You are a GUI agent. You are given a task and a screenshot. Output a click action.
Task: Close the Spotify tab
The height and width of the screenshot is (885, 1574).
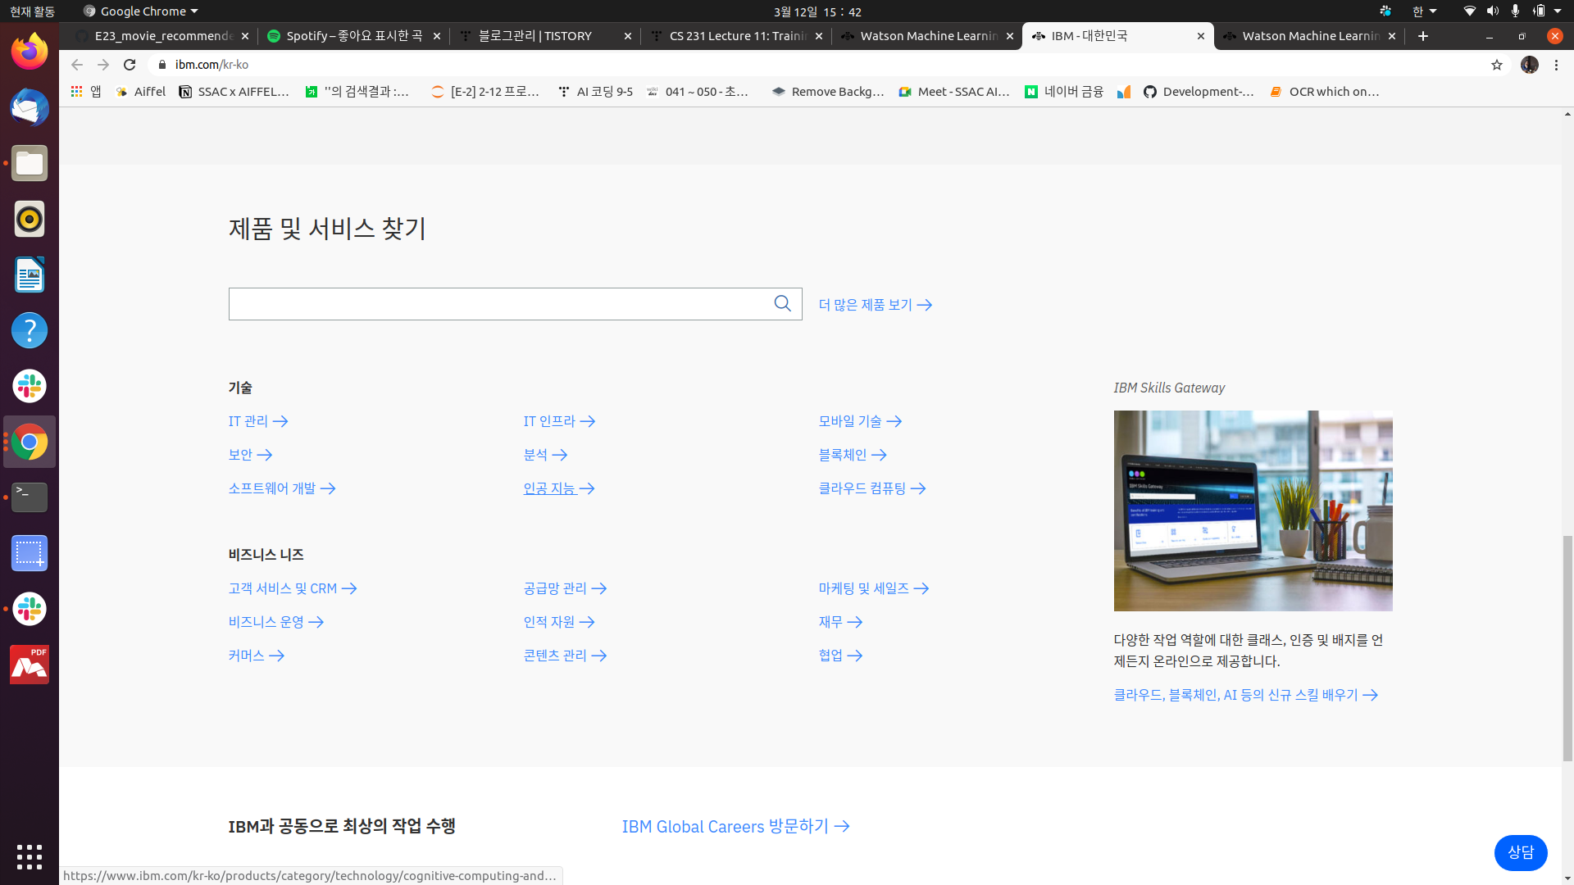[x=437, y=36]
